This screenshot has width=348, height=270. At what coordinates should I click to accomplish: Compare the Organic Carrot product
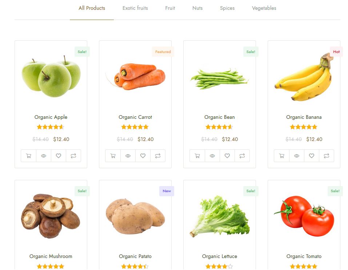coord(158,156)
